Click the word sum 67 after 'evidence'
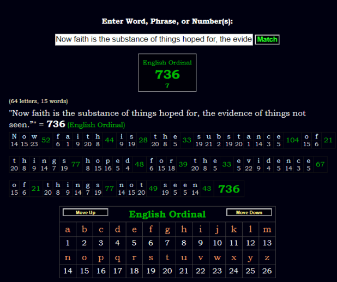 [x=320, y=164]
